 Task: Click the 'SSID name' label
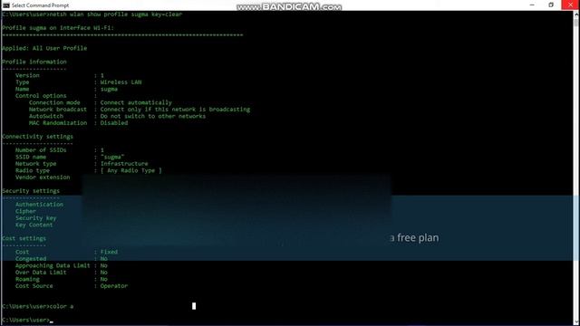pos(31,157)
